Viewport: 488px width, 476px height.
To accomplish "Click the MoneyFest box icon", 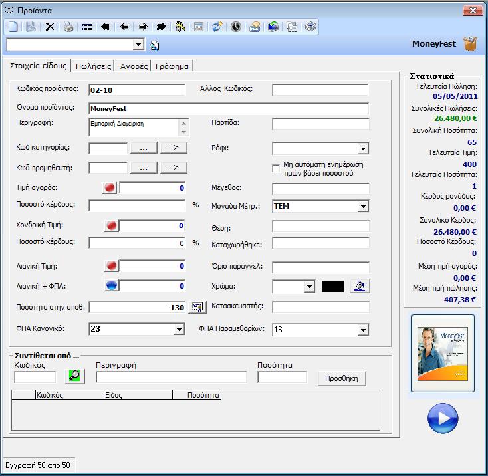I will [x=470, y=44].
